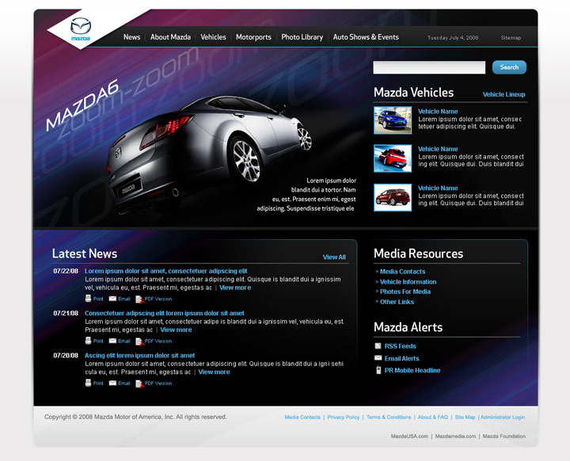This screenshot has height=461, width=570.
Task: Click Email icon for 07/21/08 news item
Action: pyautogui.click(x=112, y=341)
